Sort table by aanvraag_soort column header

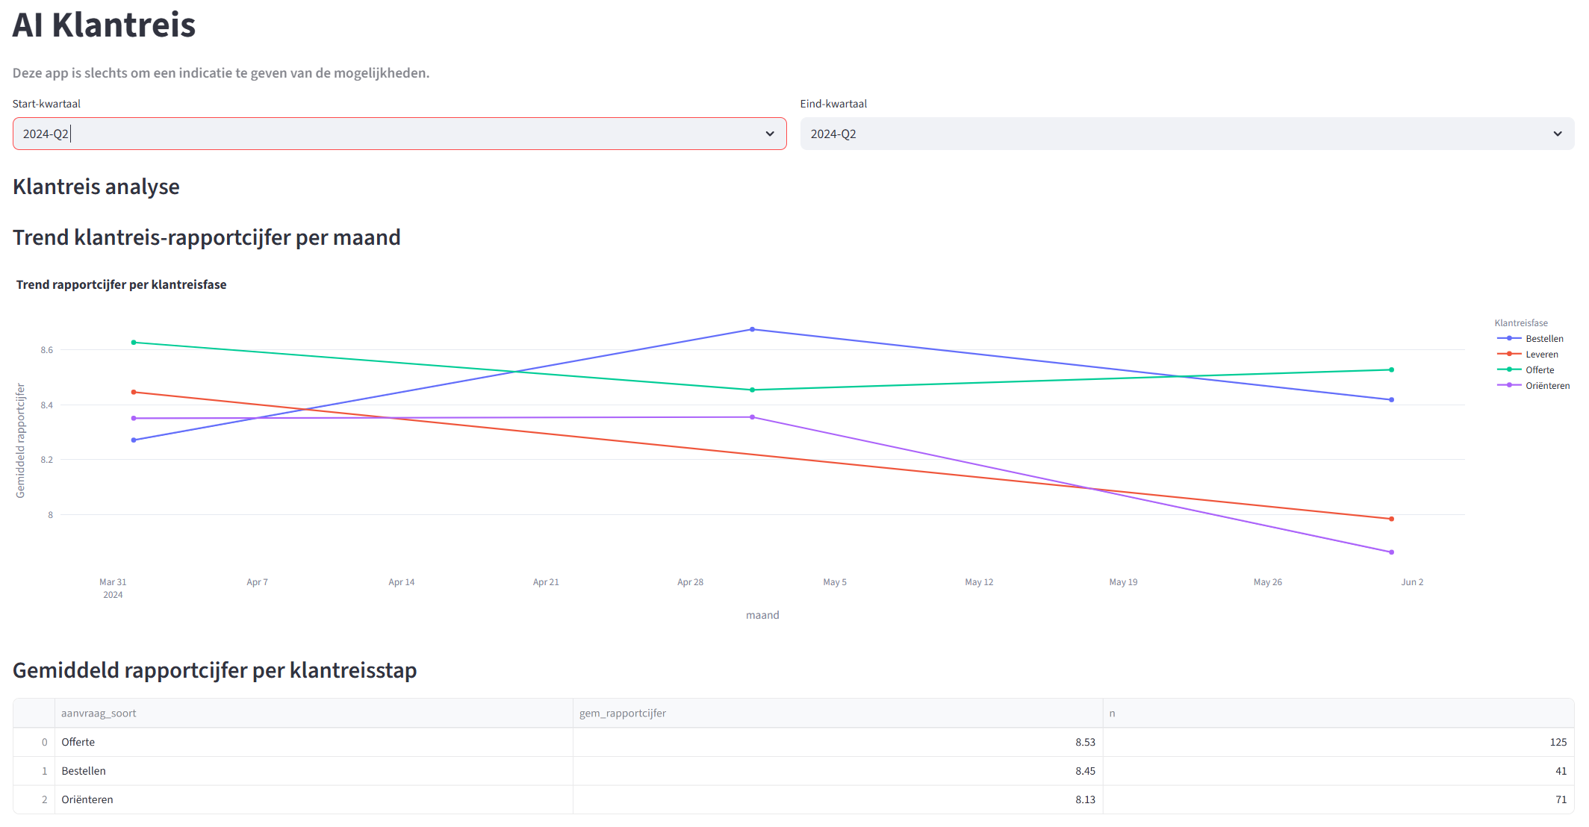click(99, 714)
